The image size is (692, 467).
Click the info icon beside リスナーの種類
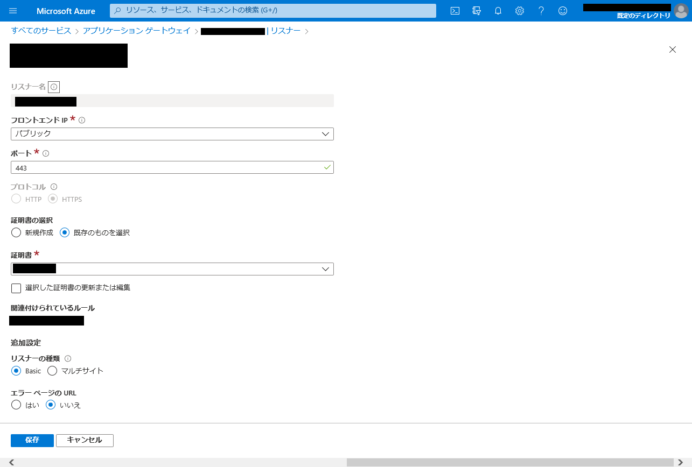[68, 358]
